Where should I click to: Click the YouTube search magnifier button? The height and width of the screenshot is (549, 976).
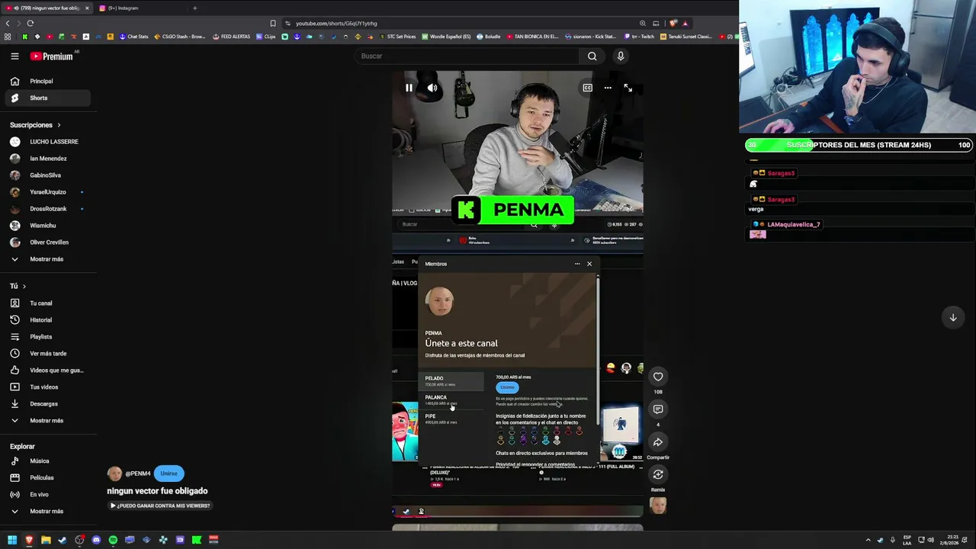click(592, 56)
